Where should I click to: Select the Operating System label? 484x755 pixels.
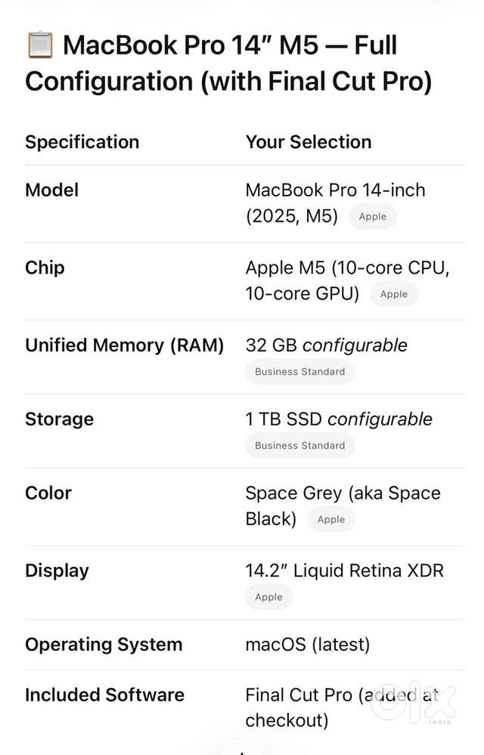click(x=104, y=645)
